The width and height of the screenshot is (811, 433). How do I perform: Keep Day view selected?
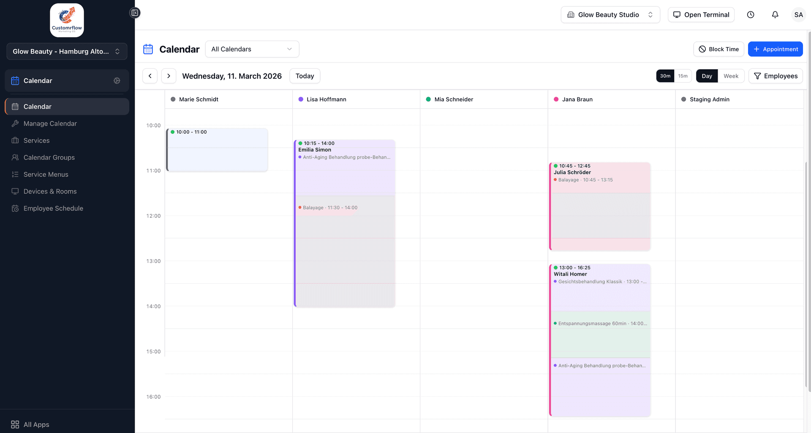click(707, 76)
